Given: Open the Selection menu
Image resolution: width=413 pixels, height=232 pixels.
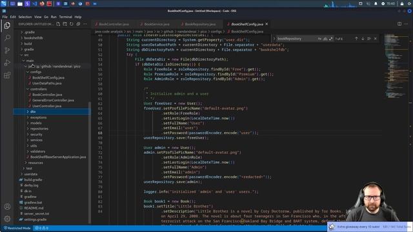Looking at the screenshot, I should [25, 17].
